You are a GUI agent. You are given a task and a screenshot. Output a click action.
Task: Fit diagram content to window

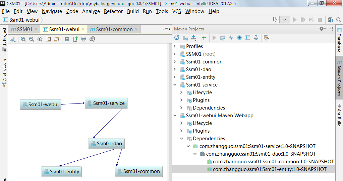[48, 39]
